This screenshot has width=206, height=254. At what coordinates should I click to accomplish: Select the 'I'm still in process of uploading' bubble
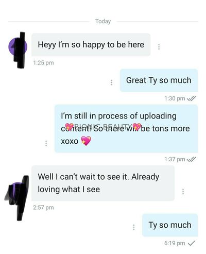tap(126, 129)
